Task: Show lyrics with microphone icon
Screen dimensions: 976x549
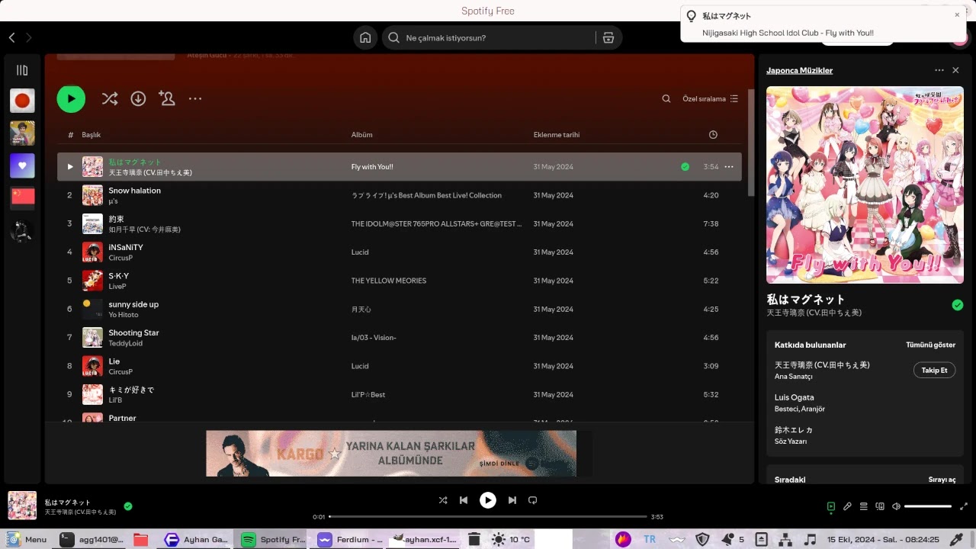Action: tap(847, 506)
